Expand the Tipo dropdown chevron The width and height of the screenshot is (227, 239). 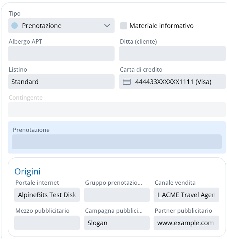pos(107,26)
